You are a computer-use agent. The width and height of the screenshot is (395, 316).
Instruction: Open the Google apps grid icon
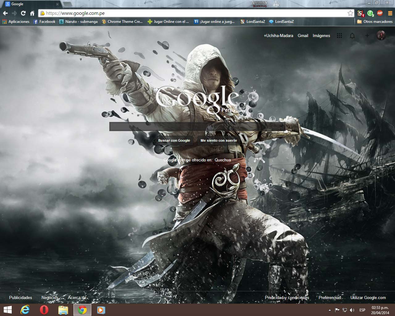[339, 35]
